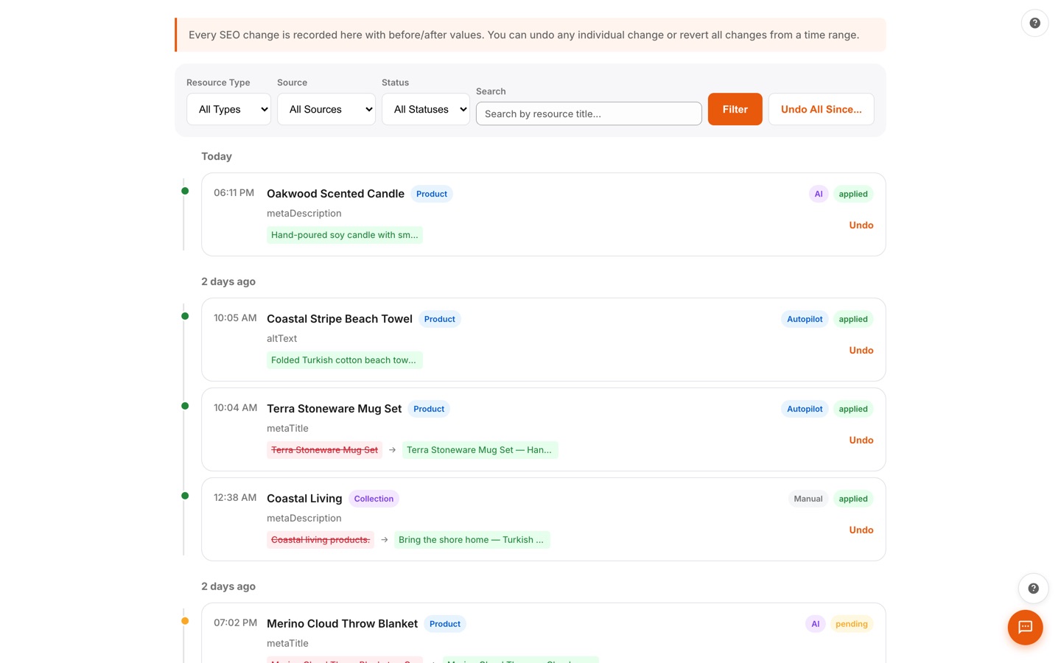
Task: Select the Coastal Living title
Action: [304, 499]
